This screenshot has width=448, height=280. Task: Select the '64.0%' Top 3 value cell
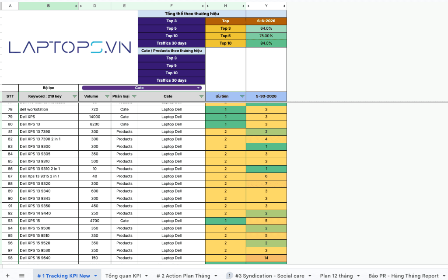266,28
